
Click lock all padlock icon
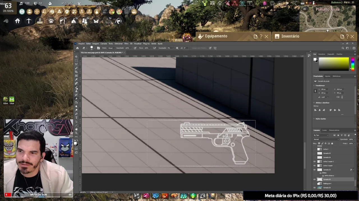(332, 143)
